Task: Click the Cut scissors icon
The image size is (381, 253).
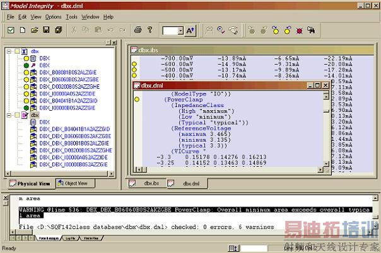Action: [74, 30]
